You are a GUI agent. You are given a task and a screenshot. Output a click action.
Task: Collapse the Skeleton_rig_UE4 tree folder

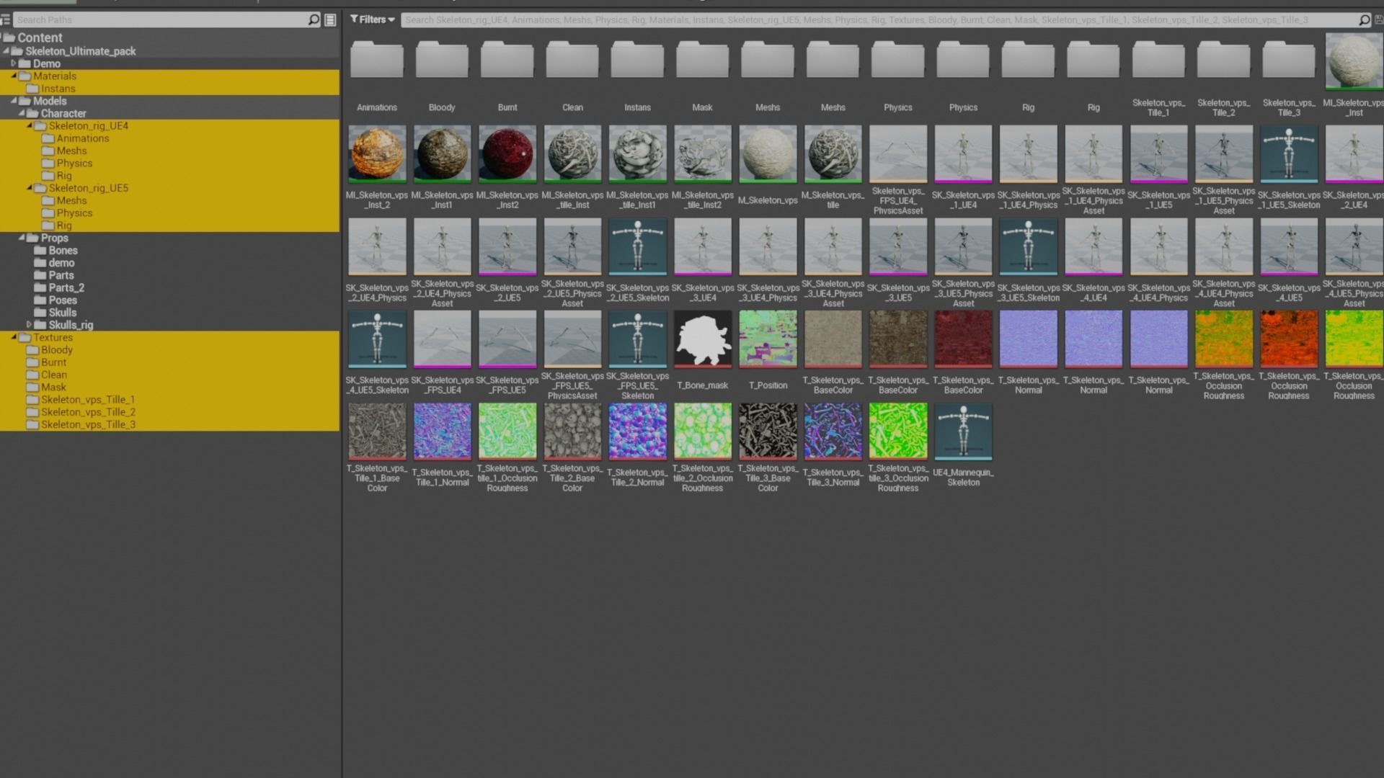pos(30,126)
